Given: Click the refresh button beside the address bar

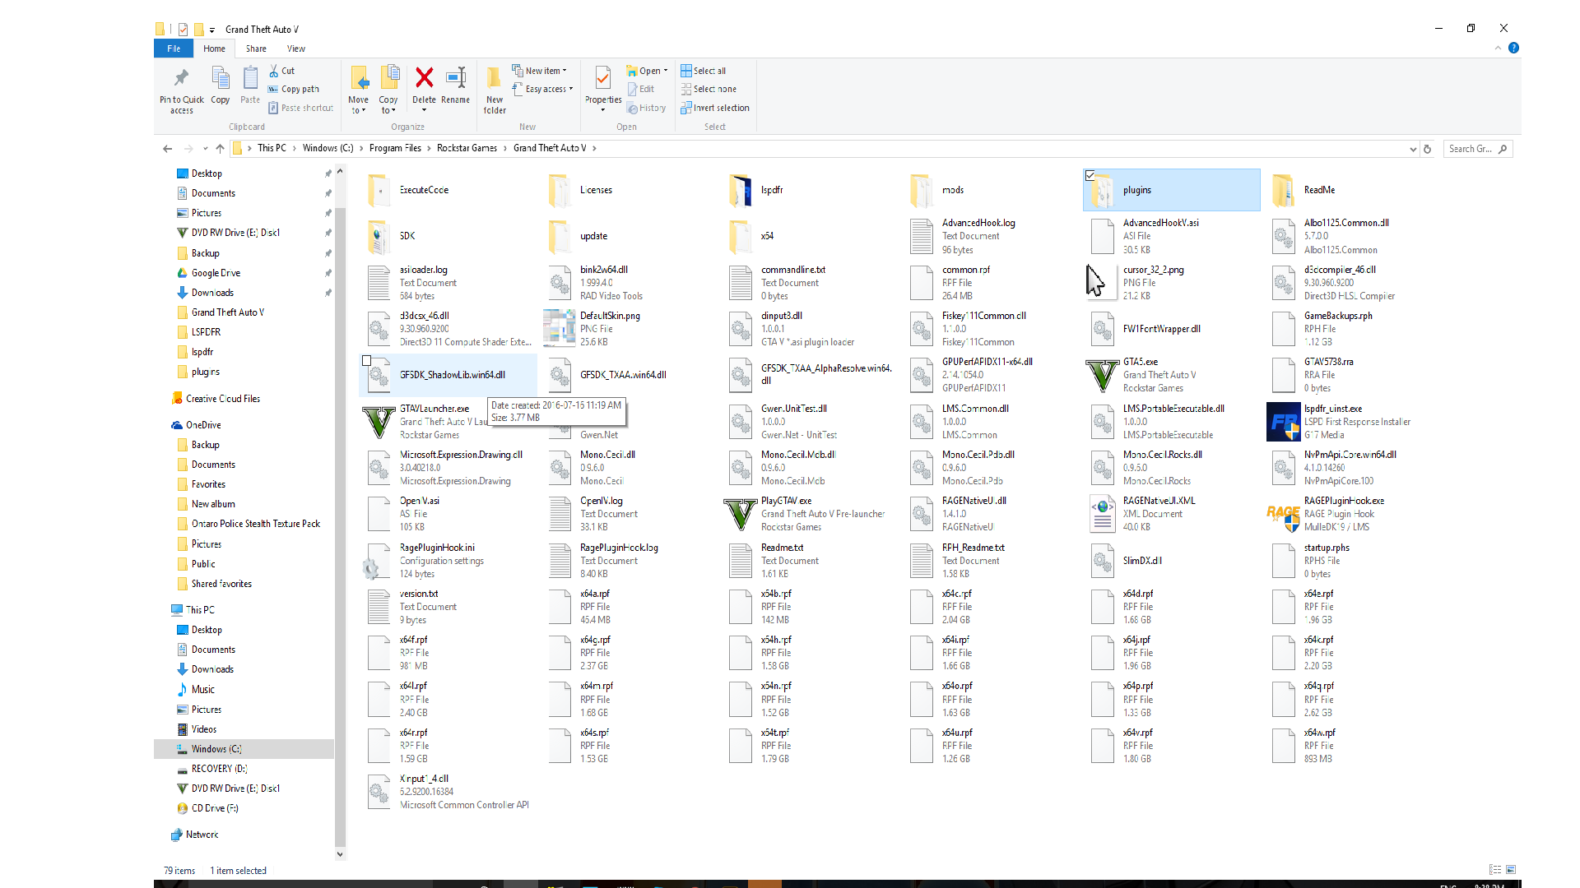Looking at the screenshot, I should tap(1428, 149).
